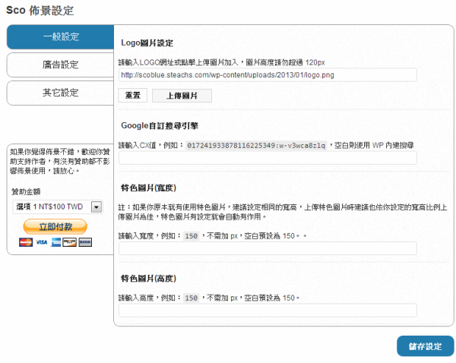456x363 pixels.
Task: Click the VISA card icon
Action: tap(40, 242)
